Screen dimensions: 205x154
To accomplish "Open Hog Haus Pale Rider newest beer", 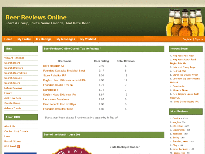I will (x=183, y=56).
